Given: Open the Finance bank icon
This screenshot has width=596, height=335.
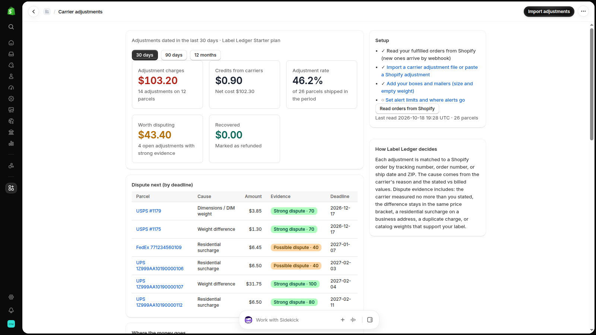Looking at the screenshot, I should (x=11, y=132).
